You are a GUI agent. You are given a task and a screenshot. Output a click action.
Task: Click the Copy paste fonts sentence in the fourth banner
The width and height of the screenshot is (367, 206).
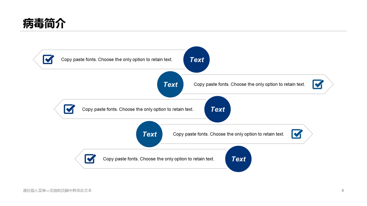[229, 134]
